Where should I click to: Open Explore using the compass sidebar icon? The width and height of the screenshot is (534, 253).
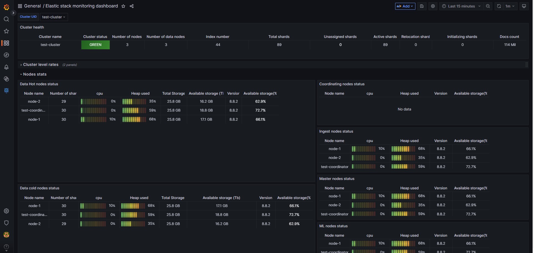6,55
